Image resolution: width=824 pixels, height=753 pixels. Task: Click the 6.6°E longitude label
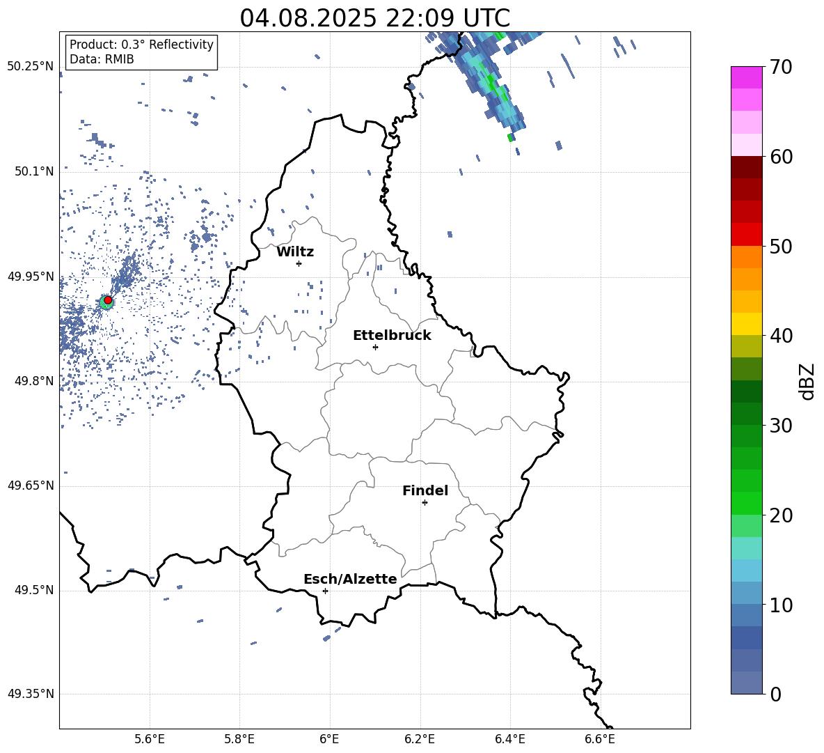[x=600, y=740]
